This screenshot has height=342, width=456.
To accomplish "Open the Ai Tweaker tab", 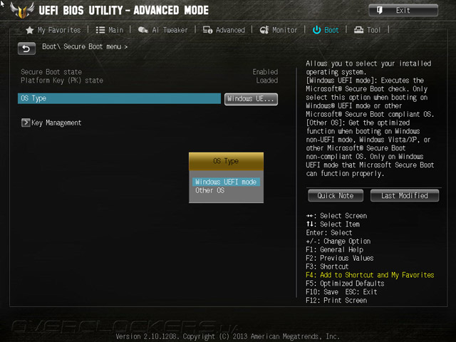I will (163, 30).
